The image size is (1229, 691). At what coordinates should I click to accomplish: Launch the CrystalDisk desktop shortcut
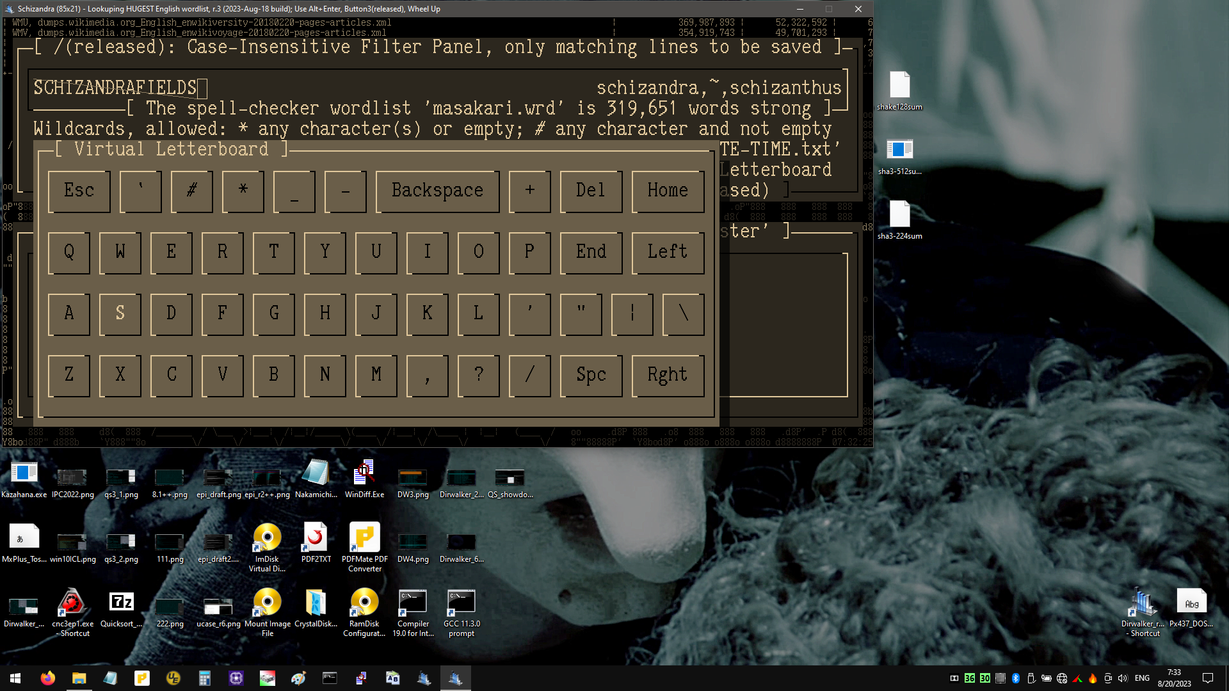tap(316, 608)
